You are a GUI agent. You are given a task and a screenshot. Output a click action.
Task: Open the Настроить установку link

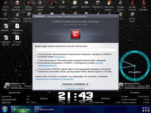[75, 88]
